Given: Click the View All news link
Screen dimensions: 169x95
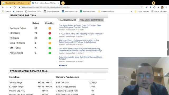Looking at the screenshot, I should [63, 65].
